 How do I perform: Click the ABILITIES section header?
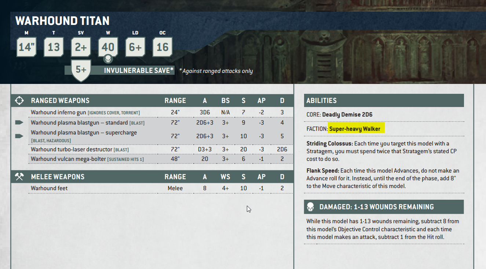(384, 100)
